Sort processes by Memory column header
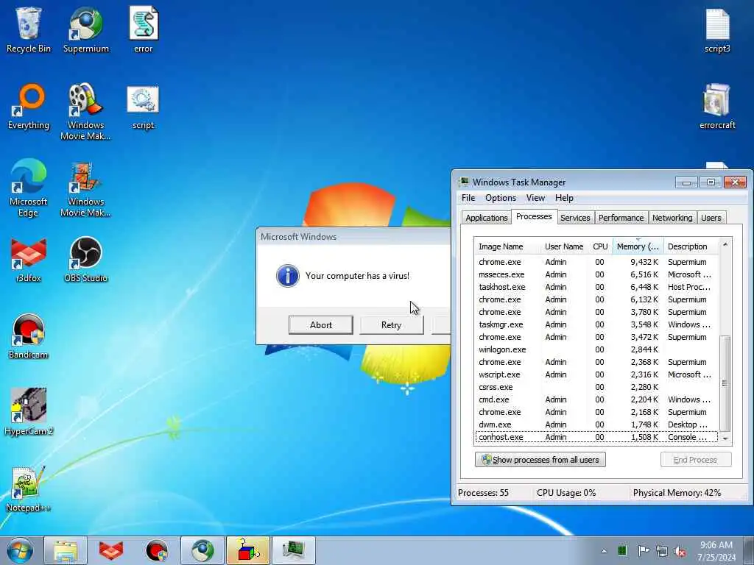The image size is (754, 565). tap(638, 246)
